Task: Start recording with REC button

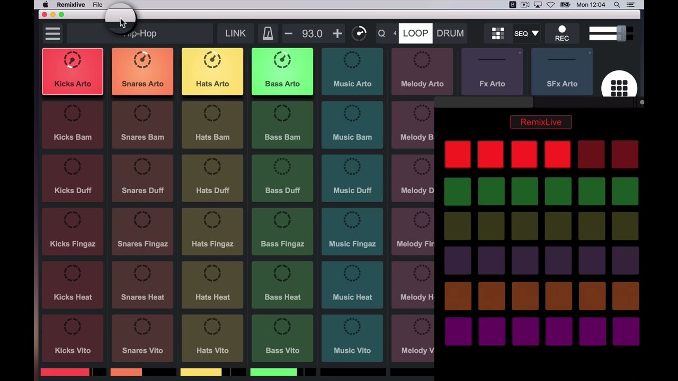Action: [562, 33]
